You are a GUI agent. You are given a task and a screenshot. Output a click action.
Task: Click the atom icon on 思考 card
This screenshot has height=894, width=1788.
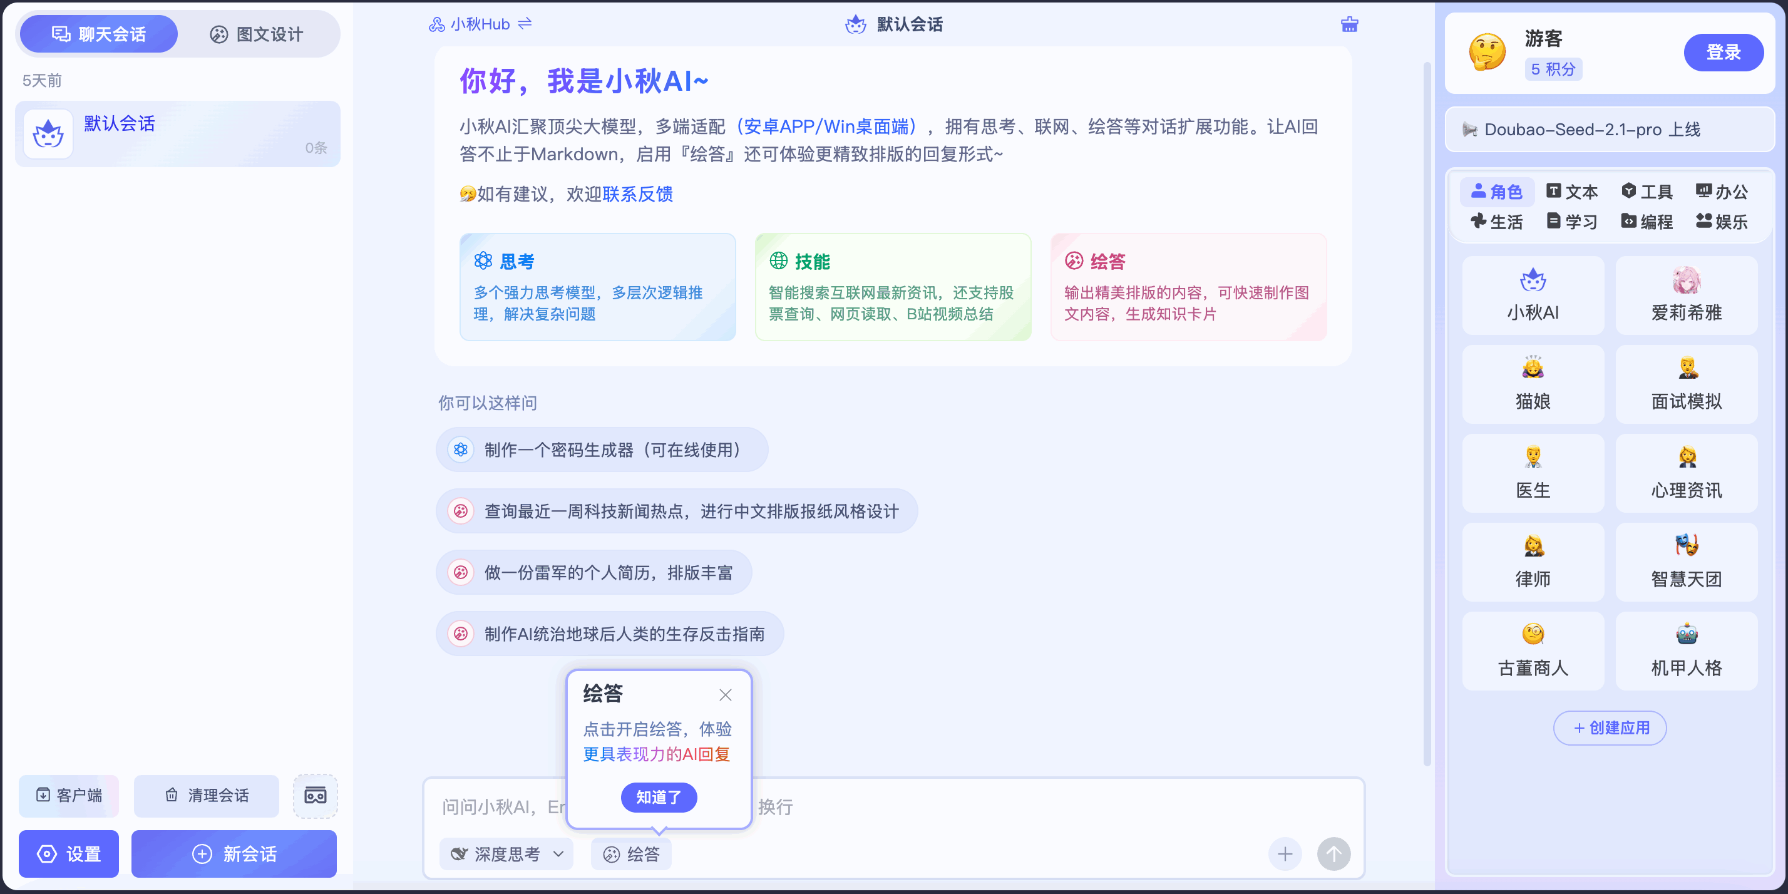[x=483, y=261]
